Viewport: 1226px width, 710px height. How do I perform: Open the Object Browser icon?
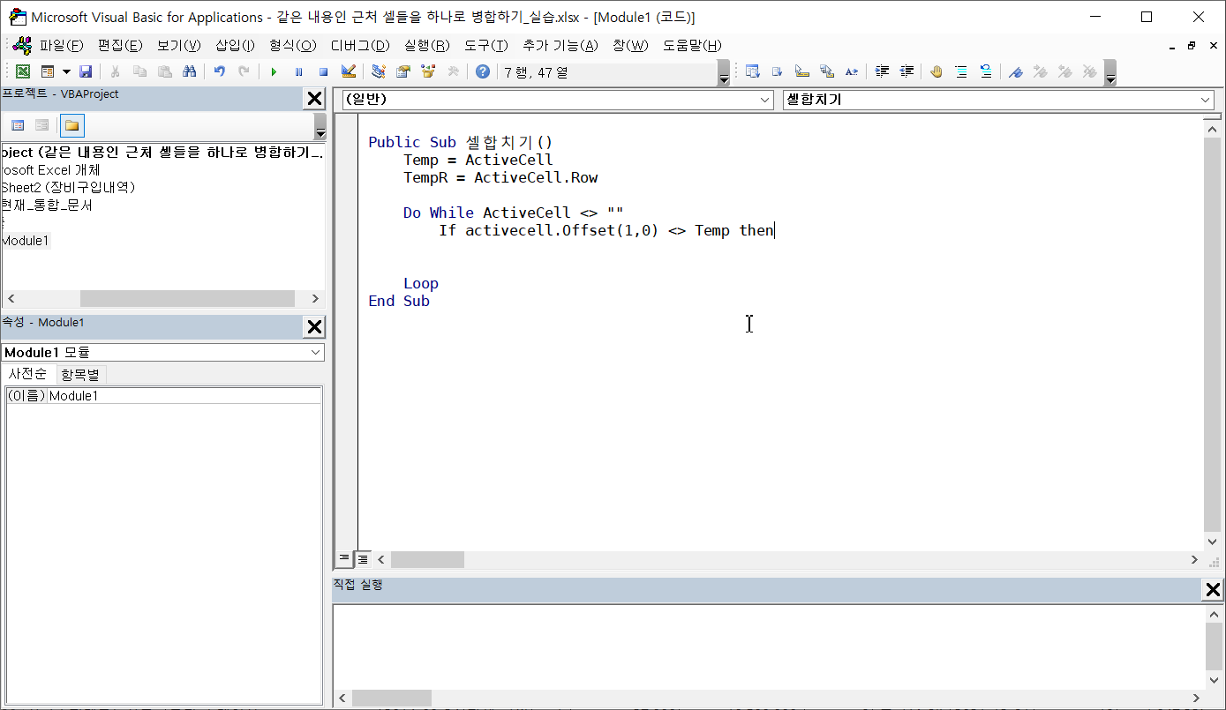428,71
